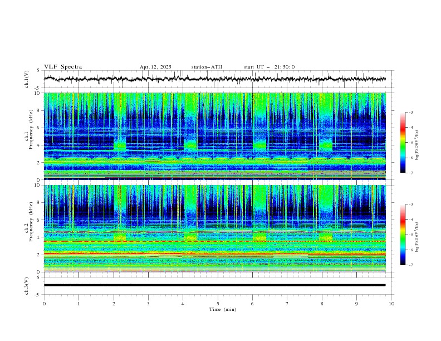Click the upper color scale bar
441x341 pixels.
point(403,143)
